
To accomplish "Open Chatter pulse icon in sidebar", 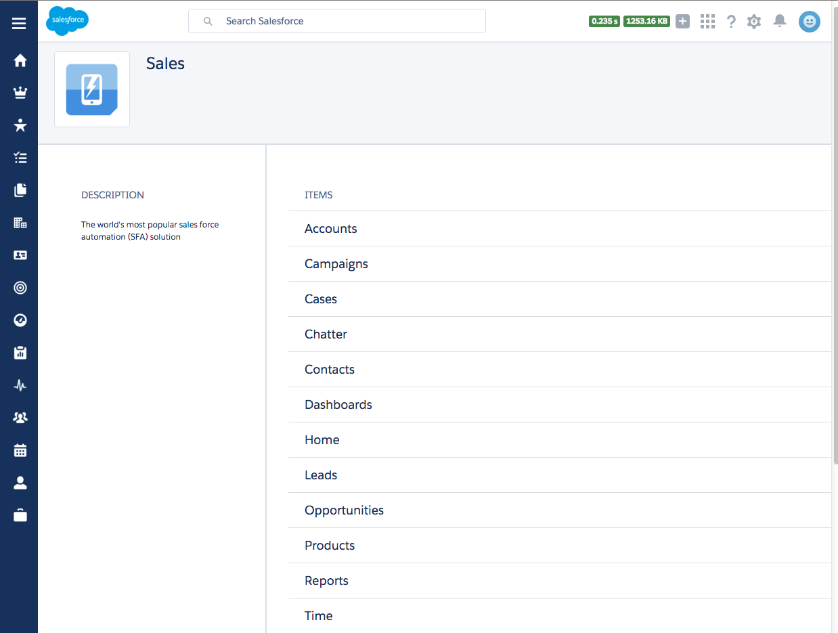I will 20,385.
